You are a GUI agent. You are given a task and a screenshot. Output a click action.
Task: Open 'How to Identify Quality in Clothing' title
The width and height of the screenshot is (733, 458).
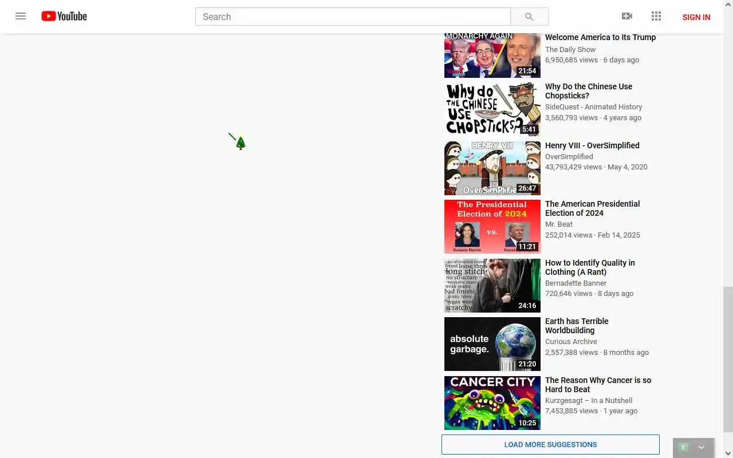(x=590, y=267)
